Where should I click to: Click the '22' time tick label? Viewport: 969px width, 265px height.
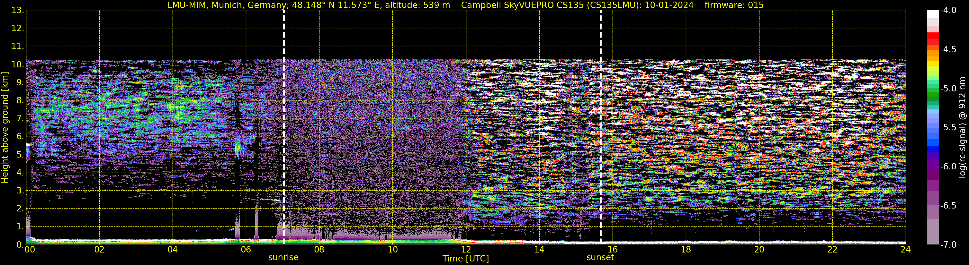pyautogui.click(x=832, y=250)
